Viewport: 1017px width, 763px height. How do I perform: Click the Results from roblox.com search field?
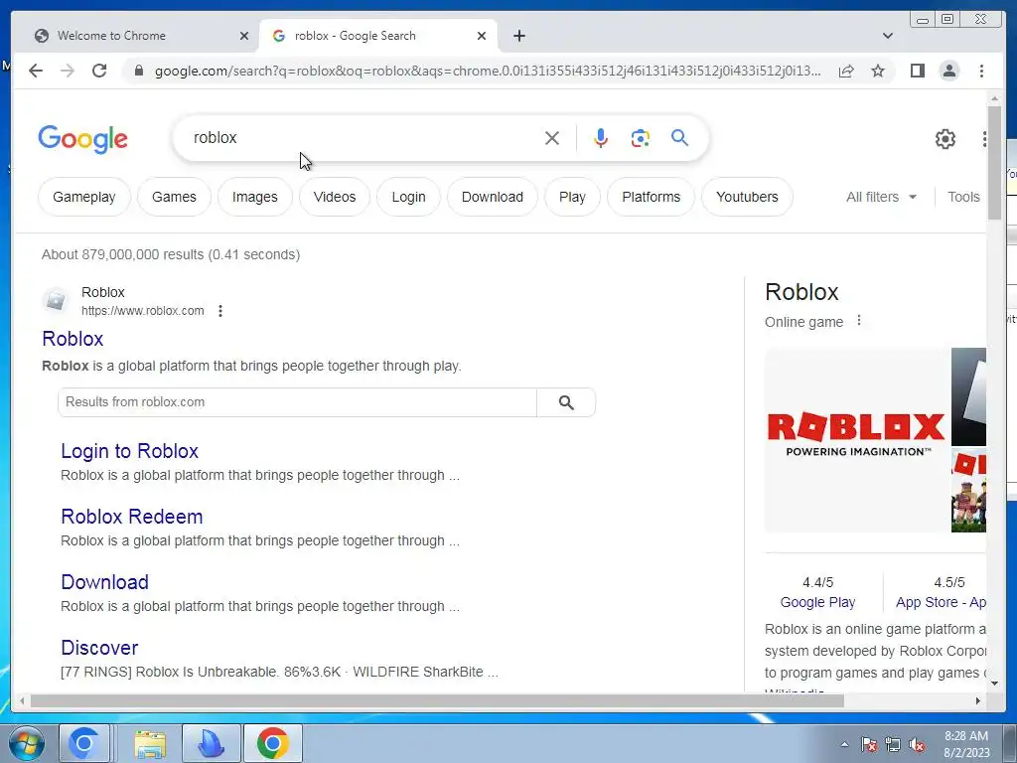pos(298,402)
